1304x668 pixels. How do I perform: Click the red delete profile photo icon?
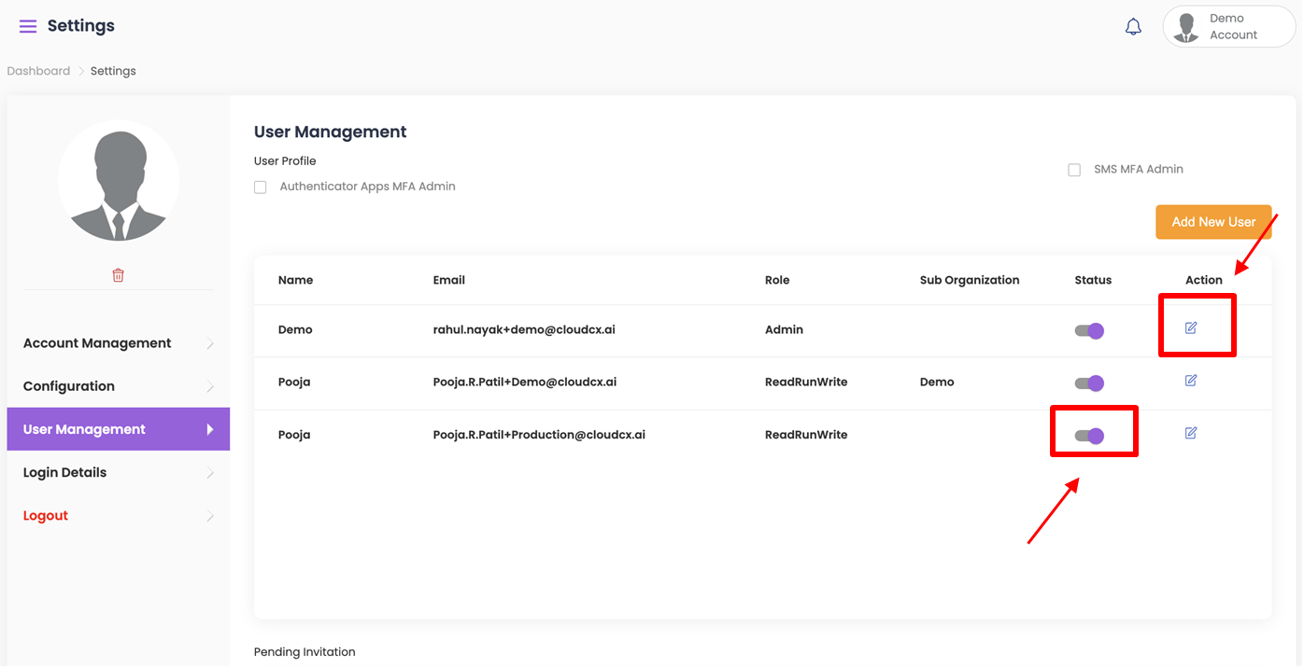pyautogui.click(x=118, y=275)
